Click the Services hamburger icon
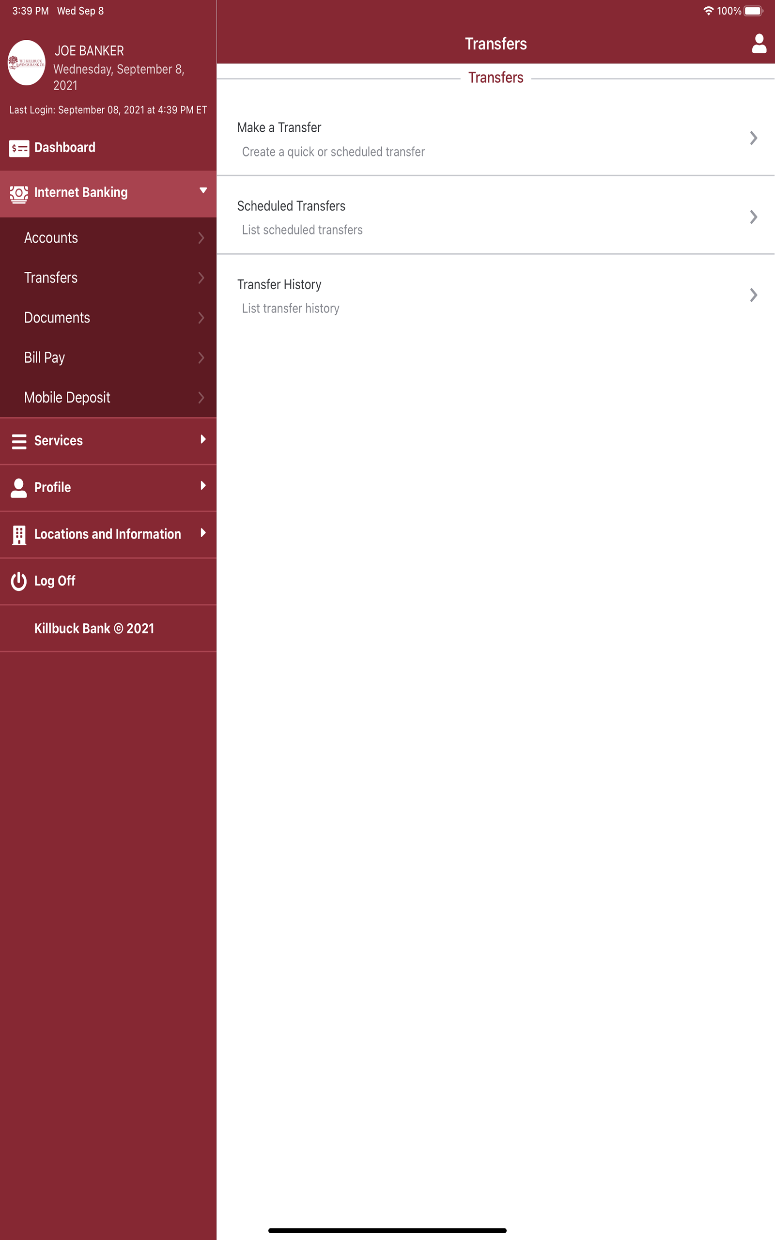Image resolution: width=775 pixels, height=1240 pixels. (x=18, y=441)
